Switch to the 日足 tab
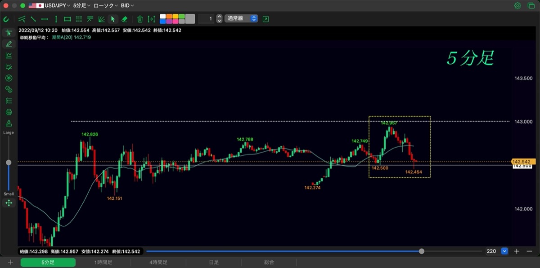This screenshot has height=268, width=540. click(214, 262)
